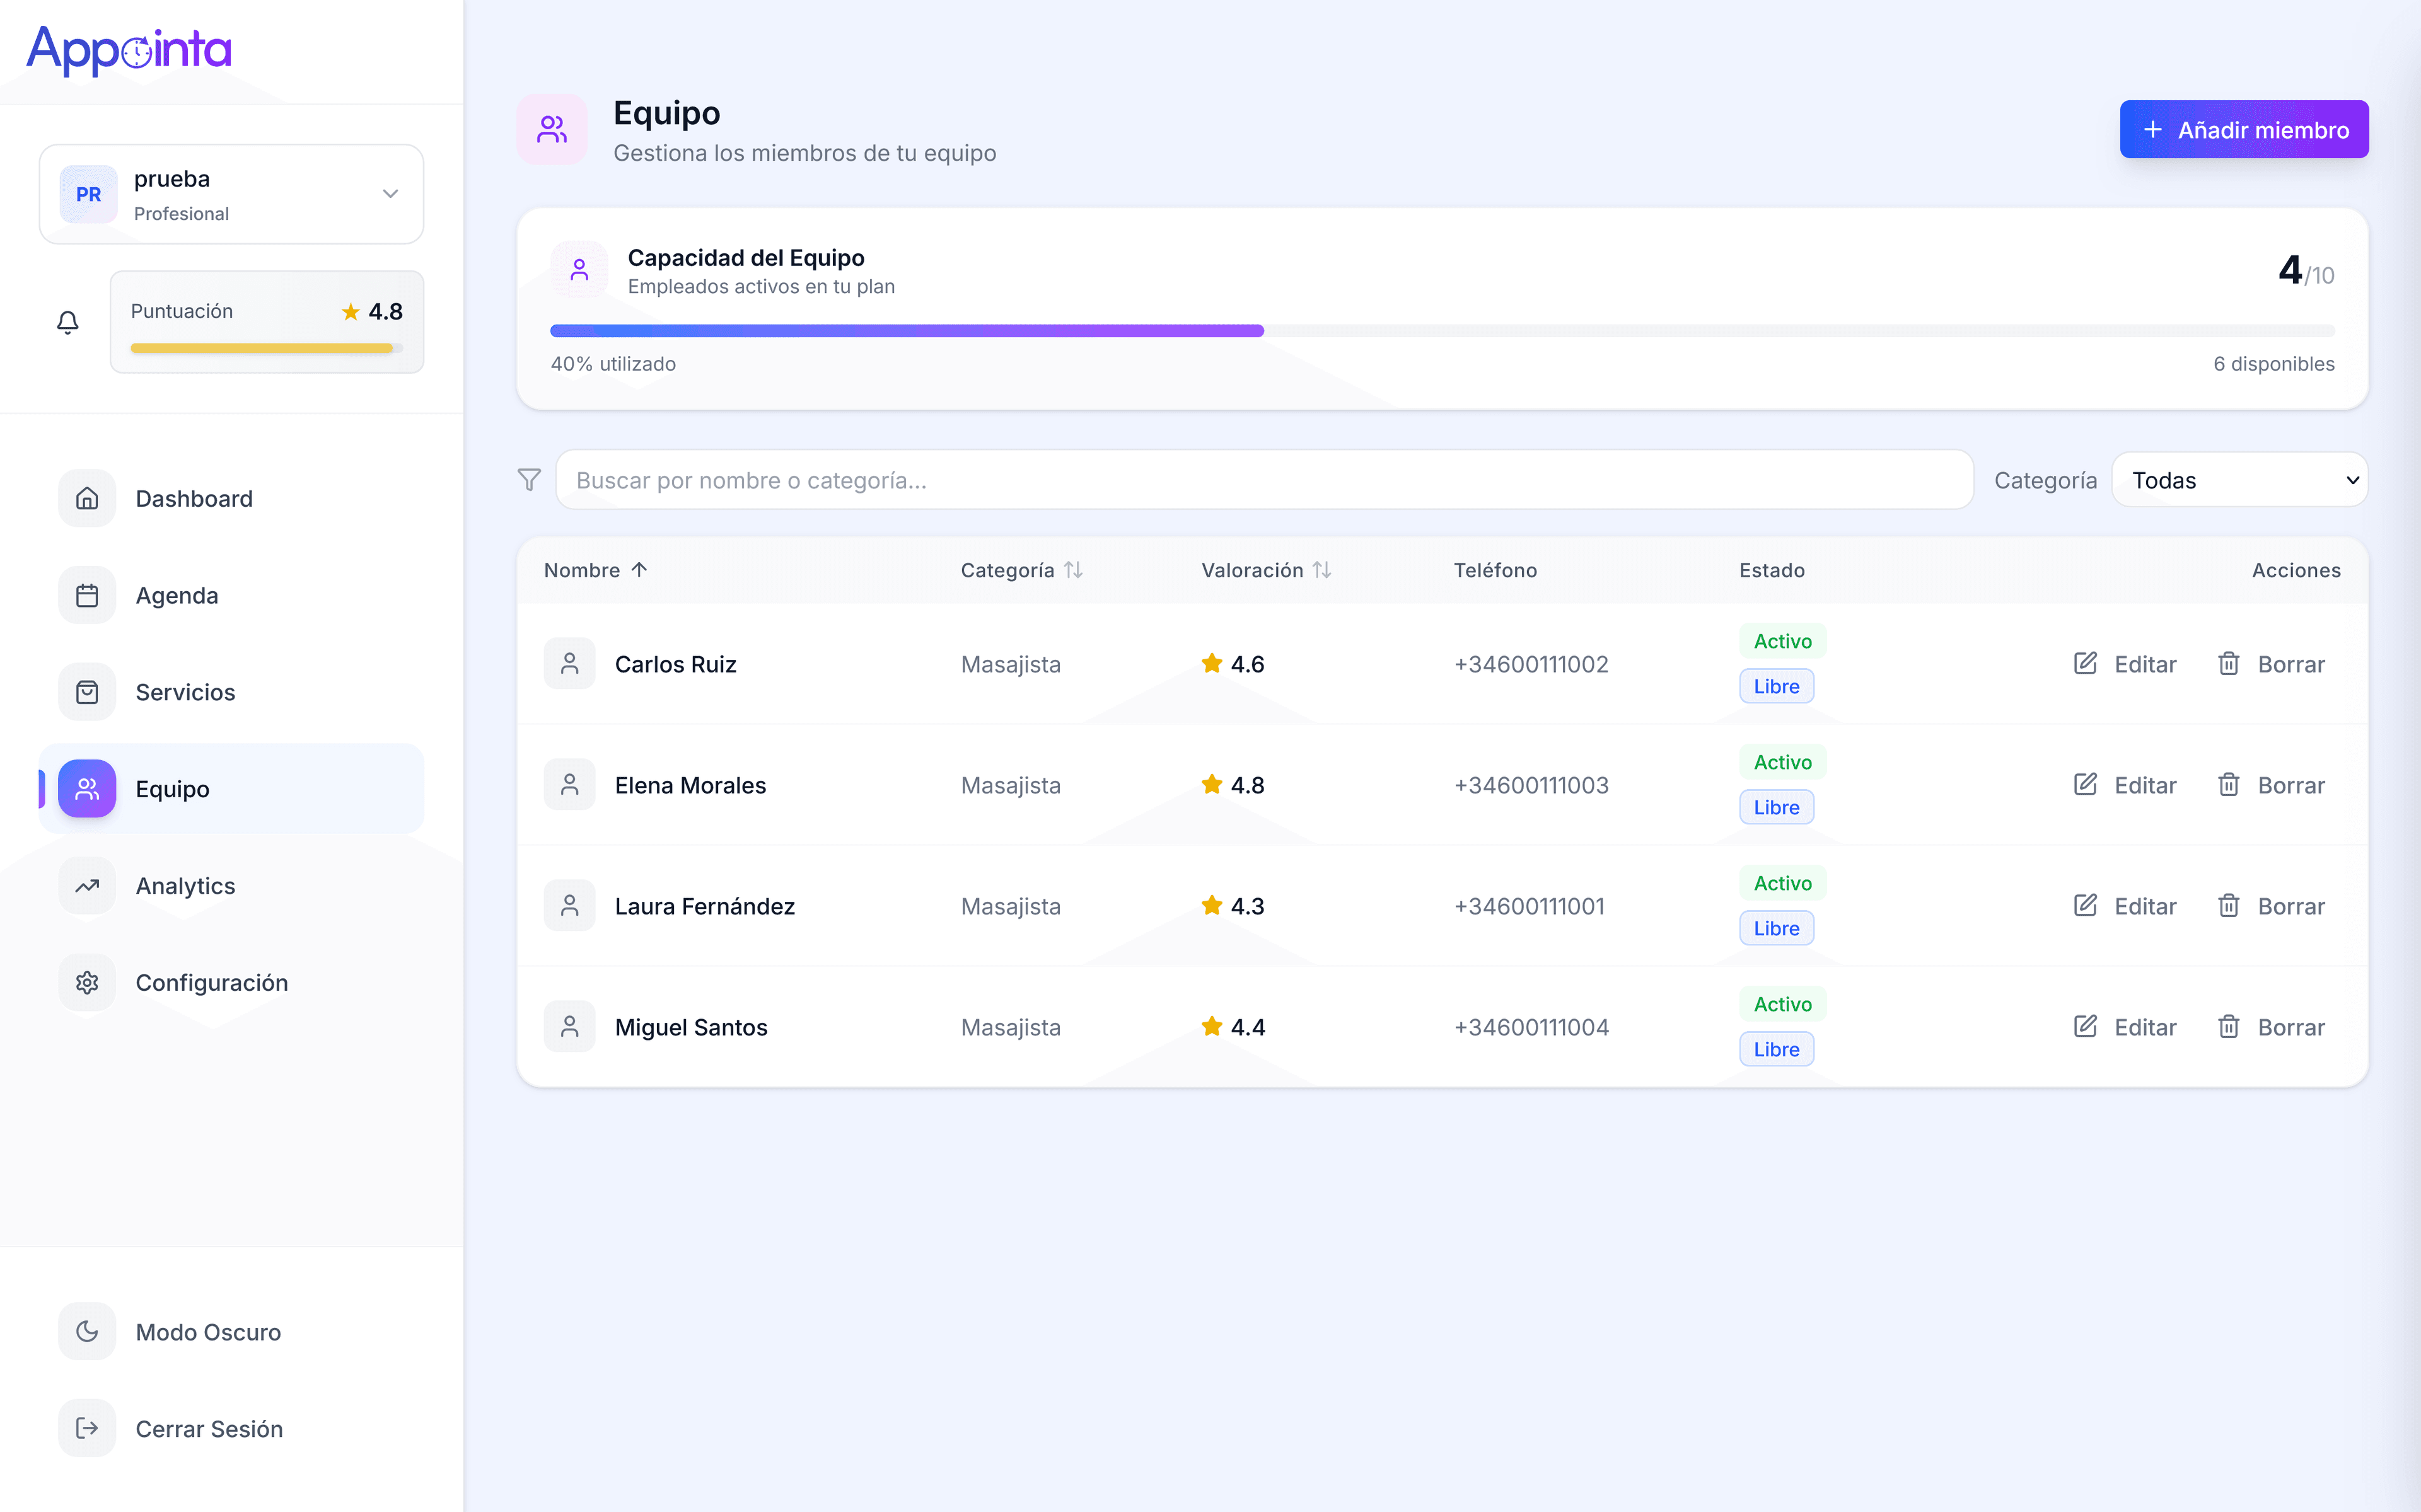The image size is (2421, 1512).
Task: Click Puntuación rating bar
Action: [x=266, y=348]
